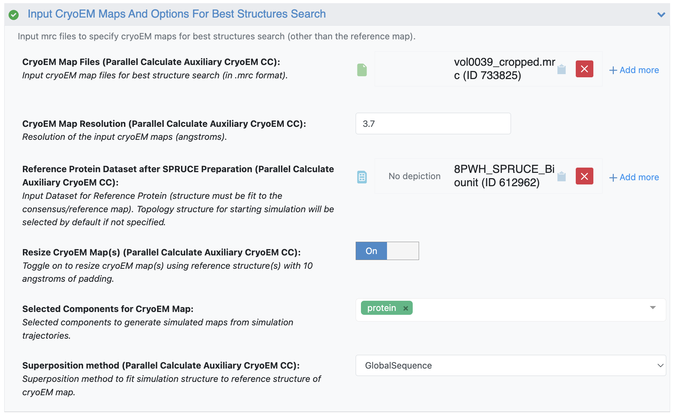Click the Input CryoEM Maps section title
Viewport: 674px width, 416px height.
point(176,14)
